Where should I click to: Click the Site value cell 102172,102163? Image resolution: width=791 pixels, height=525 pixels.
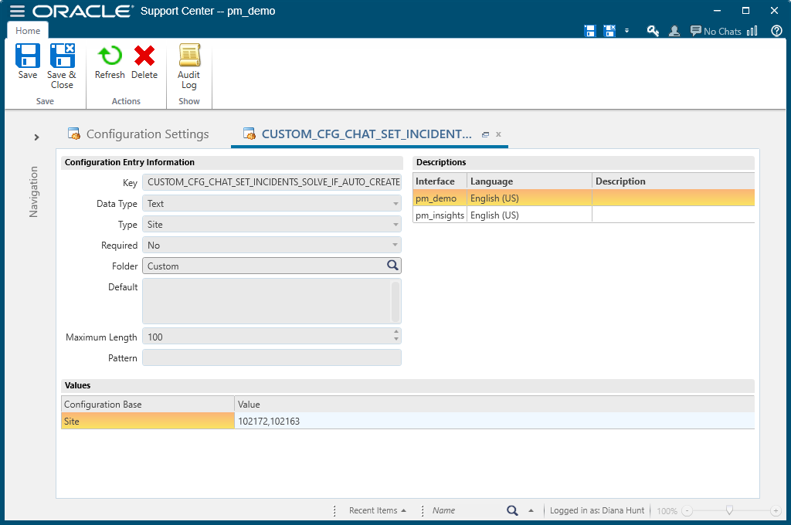pyautogui.click(x=494, y=422)
